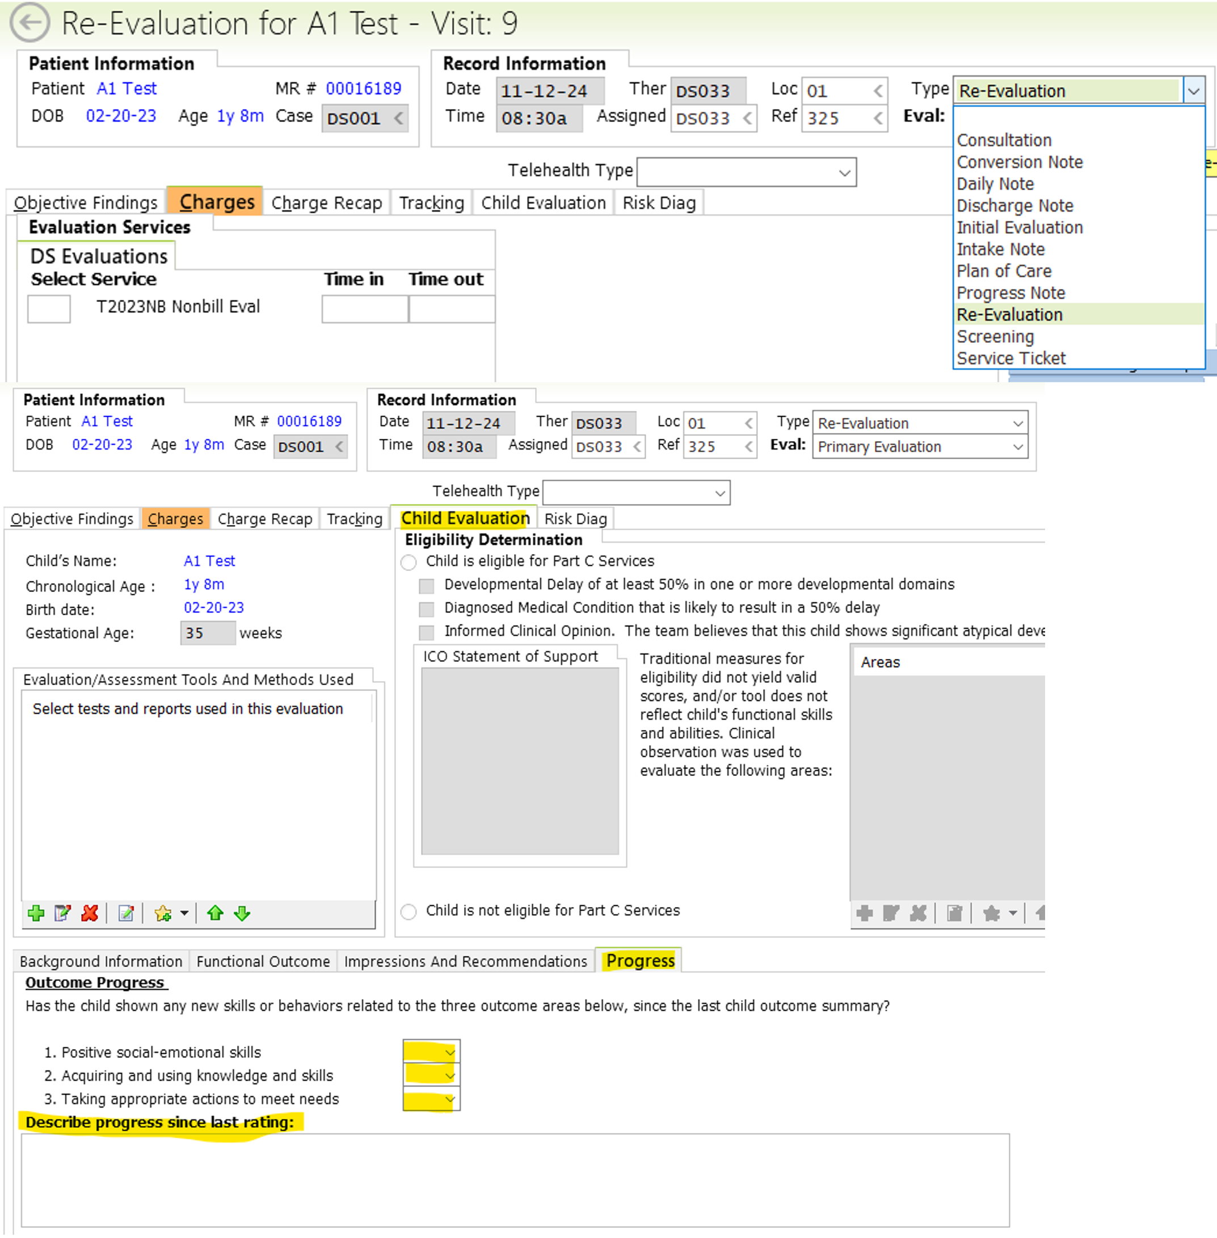Click the notepad edit icon after the separator
This screenshot has width=1217, height=1238.
coord(127,913)
